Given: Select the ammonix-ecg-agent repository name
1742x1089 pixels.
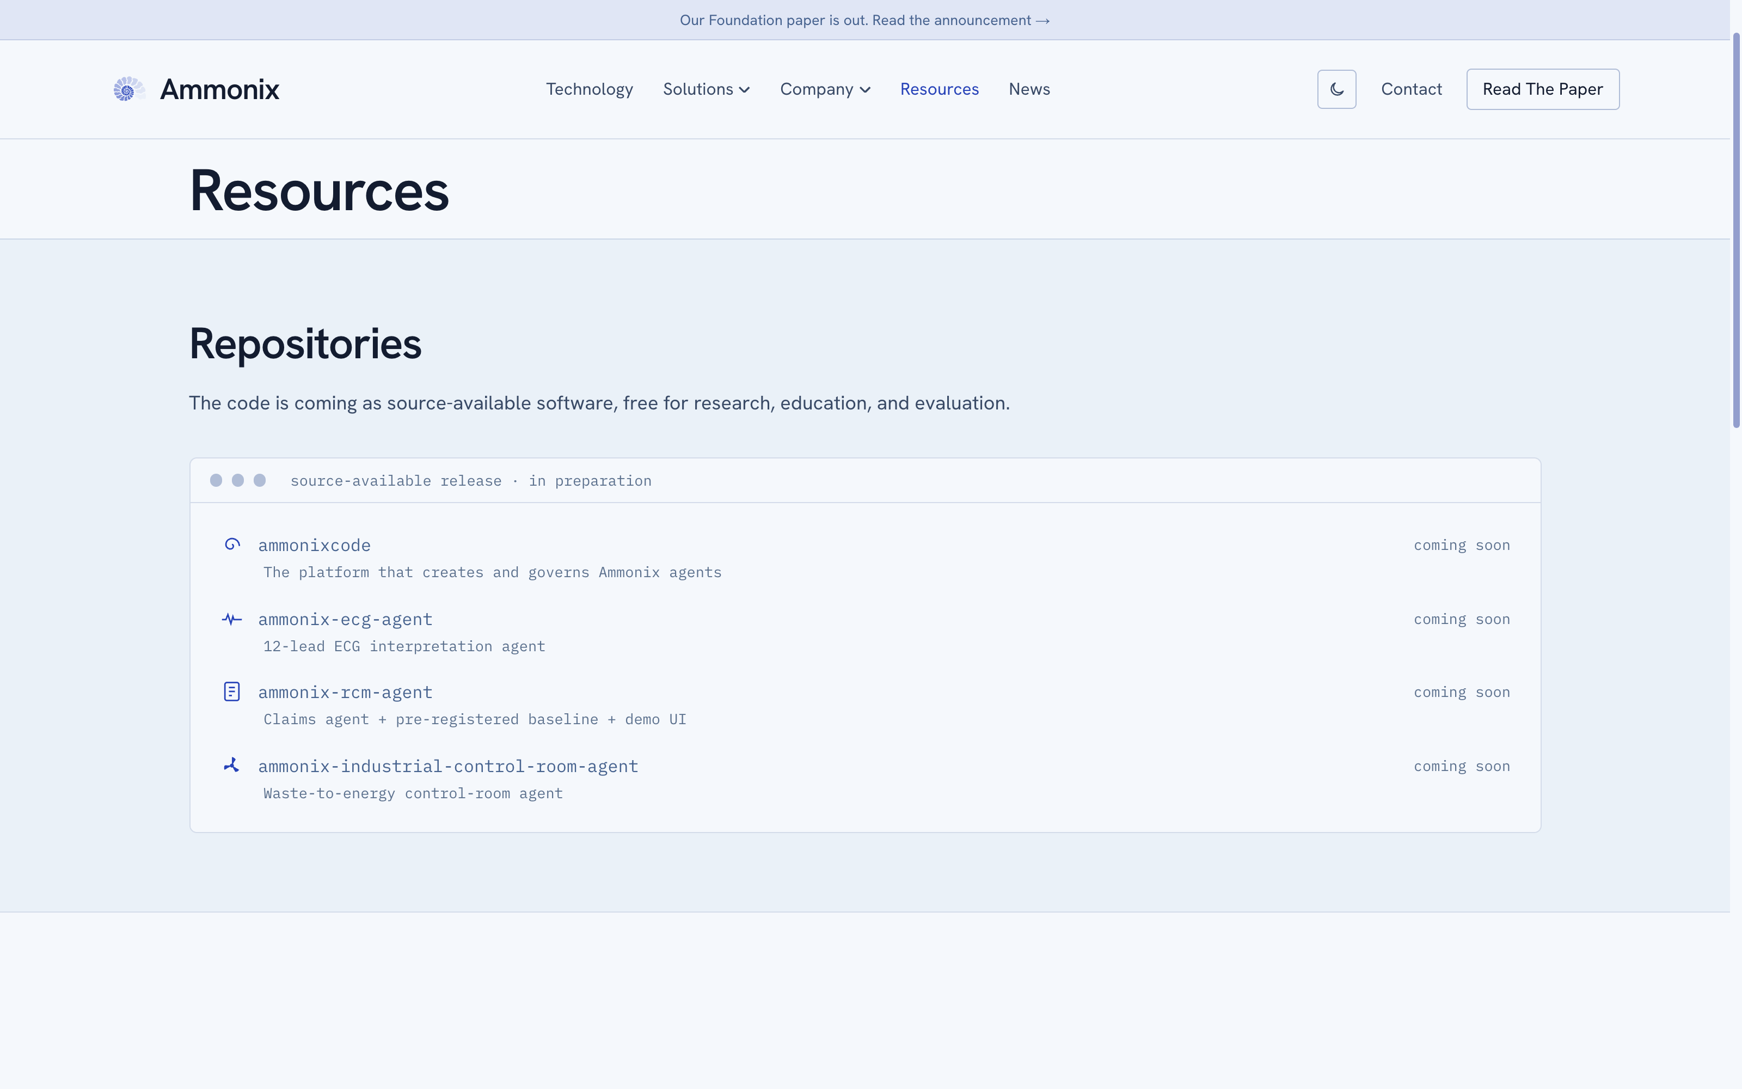Looking at the screenshot, I should coord(346,620).
